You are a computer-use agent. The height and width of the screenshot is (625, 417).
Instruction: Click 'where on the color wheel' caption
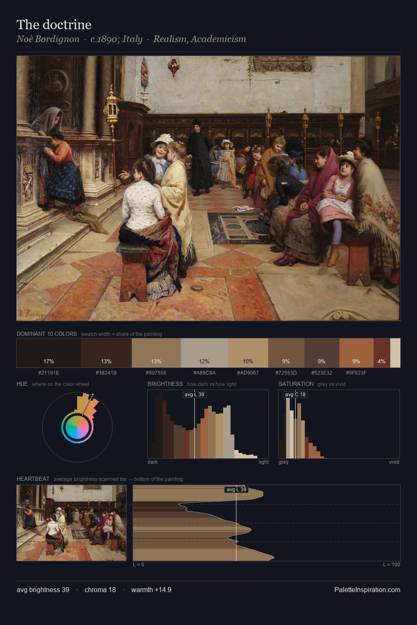click(x=60, y=384)
